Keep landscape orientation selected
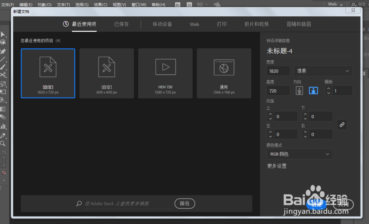 [313, 91]
